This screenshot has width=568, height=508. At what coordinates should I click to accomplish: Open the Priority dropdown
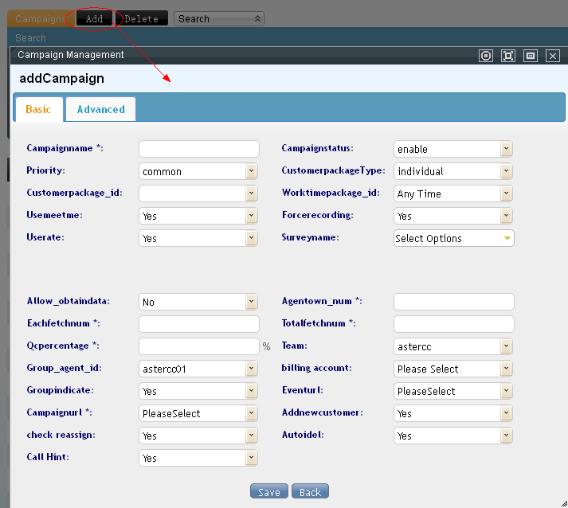coord(251,171)
